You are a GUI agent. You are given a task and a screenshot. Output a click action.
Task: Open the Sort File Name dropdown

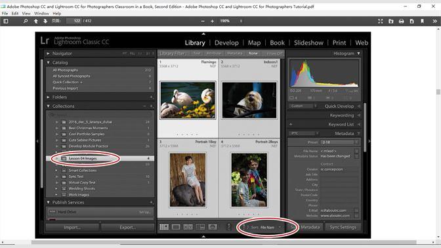tap(266, 227)
